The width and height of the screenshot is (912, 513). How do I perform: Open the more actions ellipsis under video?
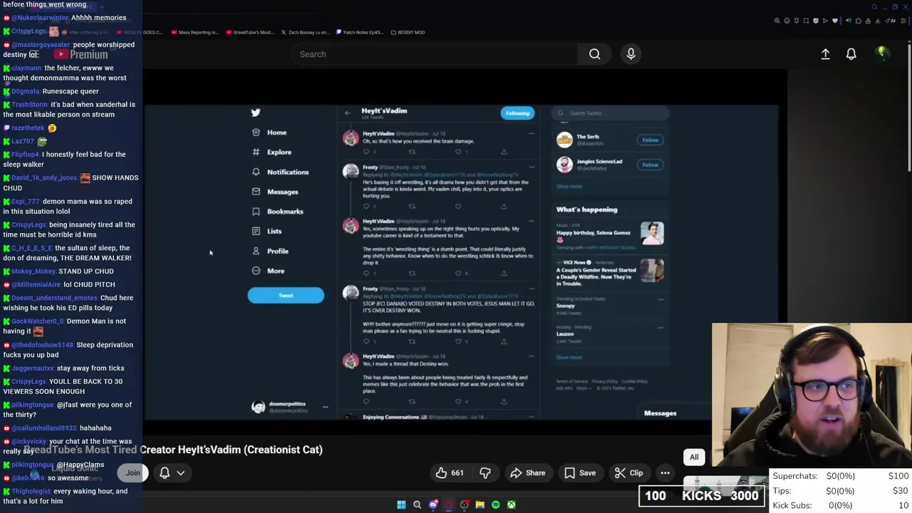pyautogui.click(x=665, y=472)
